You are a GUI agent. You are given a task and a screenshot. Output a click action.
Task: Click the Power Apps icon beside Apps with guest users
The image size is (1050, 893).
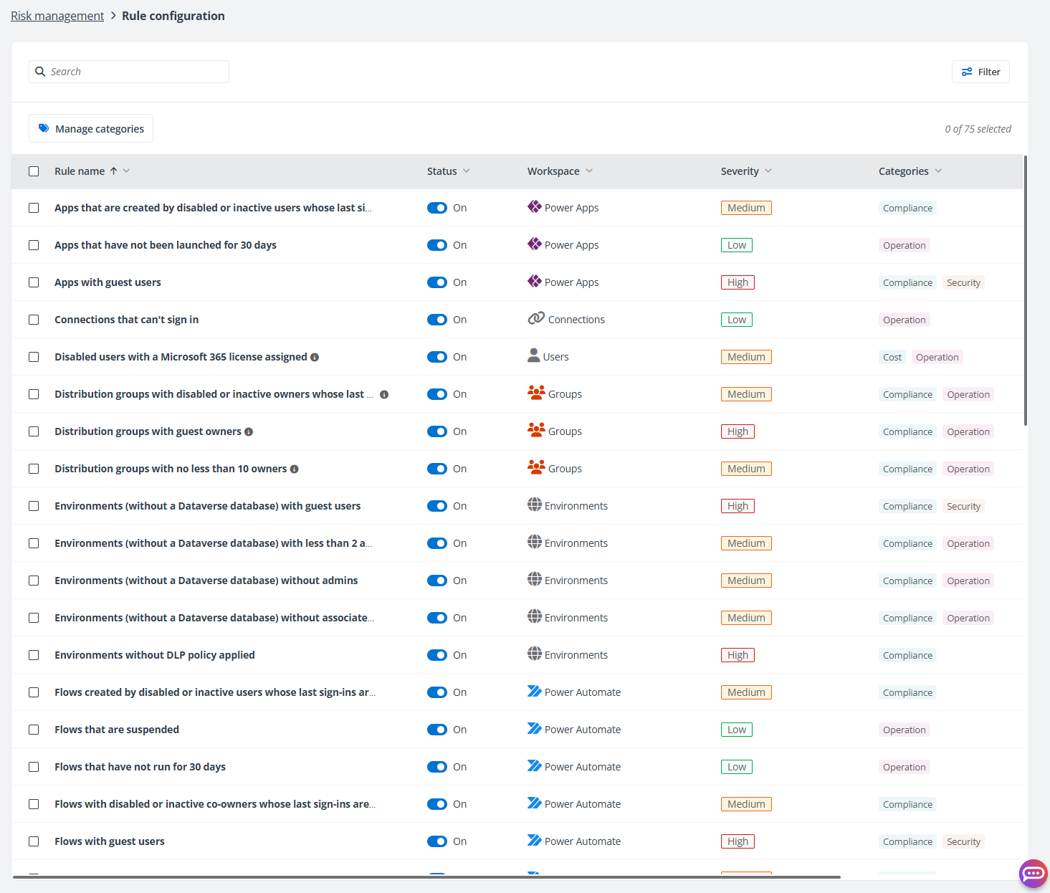pyautogui.click(x=535, y=282)
